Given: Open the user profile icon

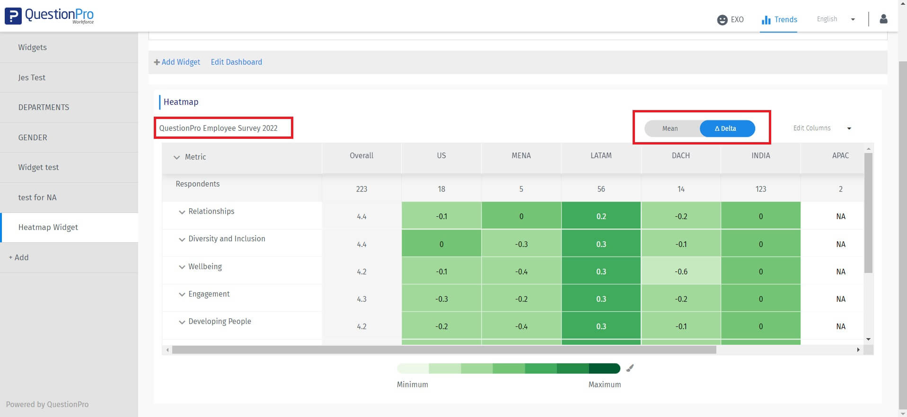Looking at the screenshot, I should [883, 19].
